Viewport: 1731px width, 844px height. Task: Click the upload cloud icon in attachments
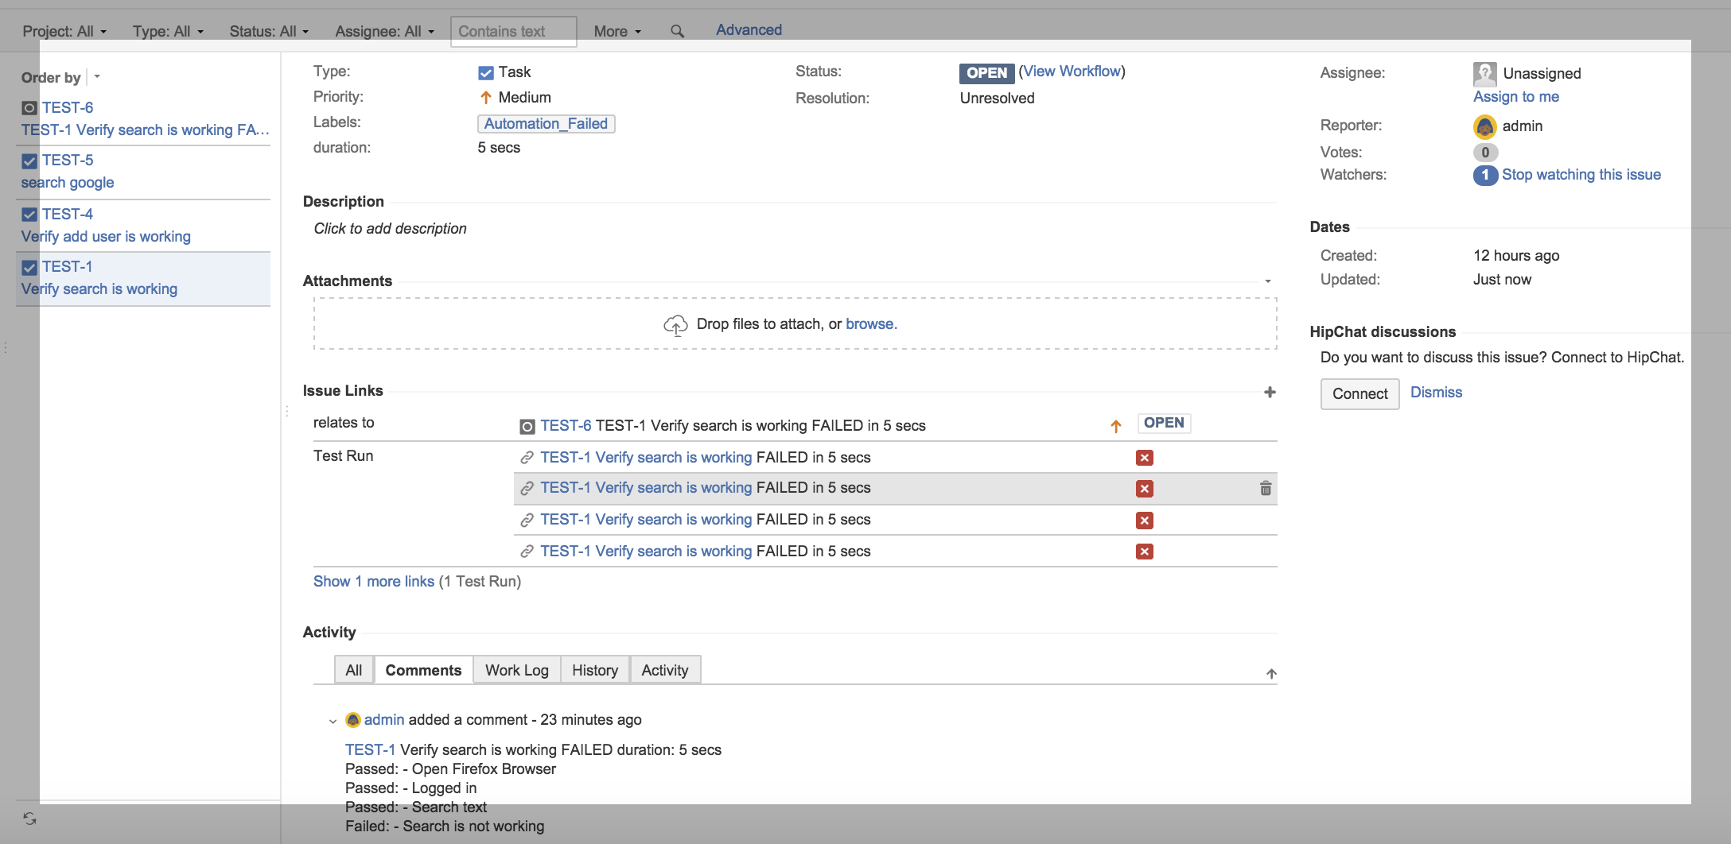point(675,325)
